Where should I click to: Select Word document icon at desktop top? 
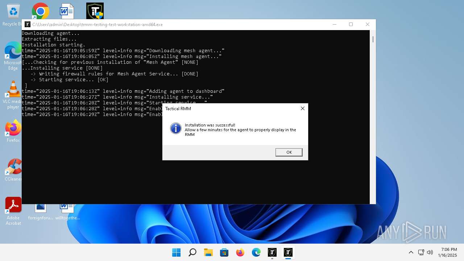coord(67,11)
